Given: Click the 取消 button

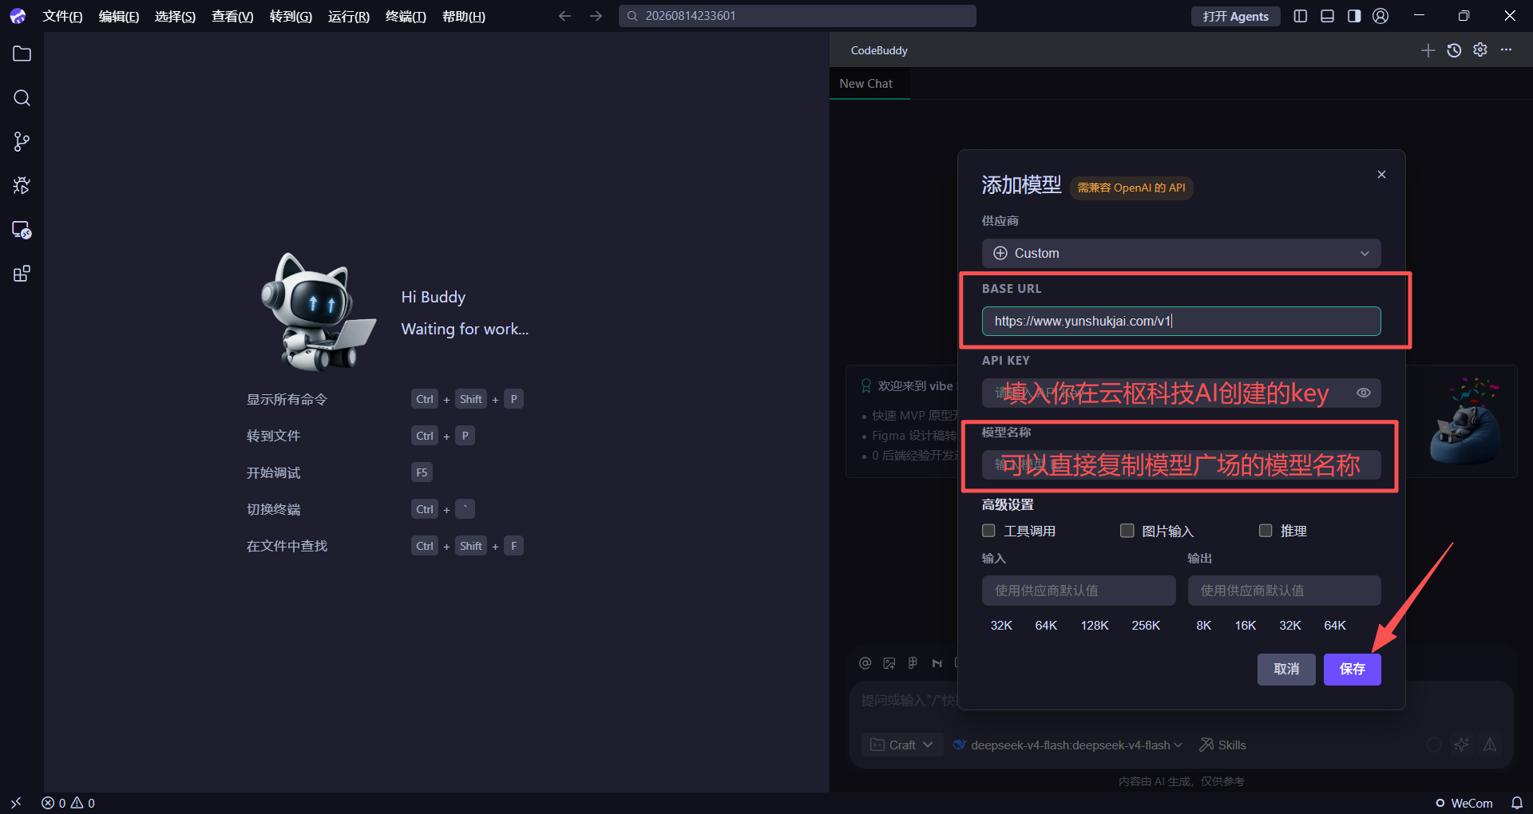Looking at the screenshot, I should (x=1286, y=670).
